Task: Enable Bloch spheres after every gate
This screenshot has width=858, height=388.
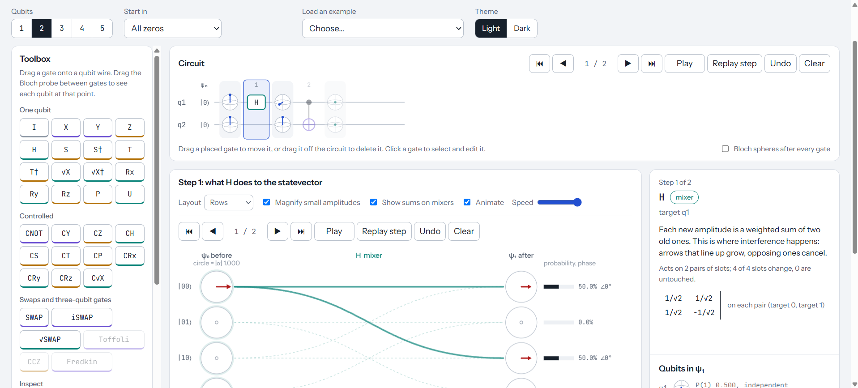Action: 725,149
